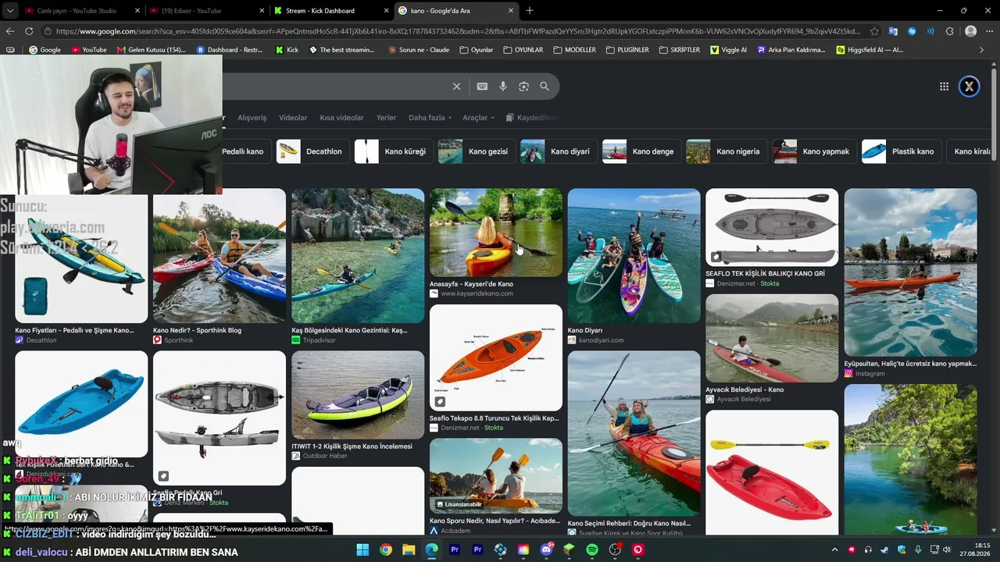The width and height of the screenshot is (1000, 562).
Task: Select the Alışveriş search tab
Action: click(x=252, y=118)
